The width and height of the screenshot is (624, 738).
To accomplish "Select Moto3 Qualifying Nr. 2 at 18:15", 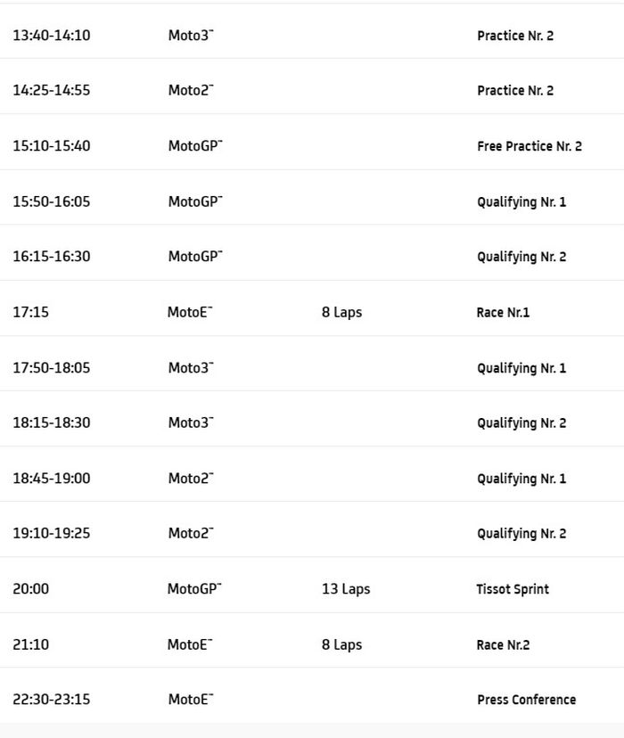I will pos(521,423).
